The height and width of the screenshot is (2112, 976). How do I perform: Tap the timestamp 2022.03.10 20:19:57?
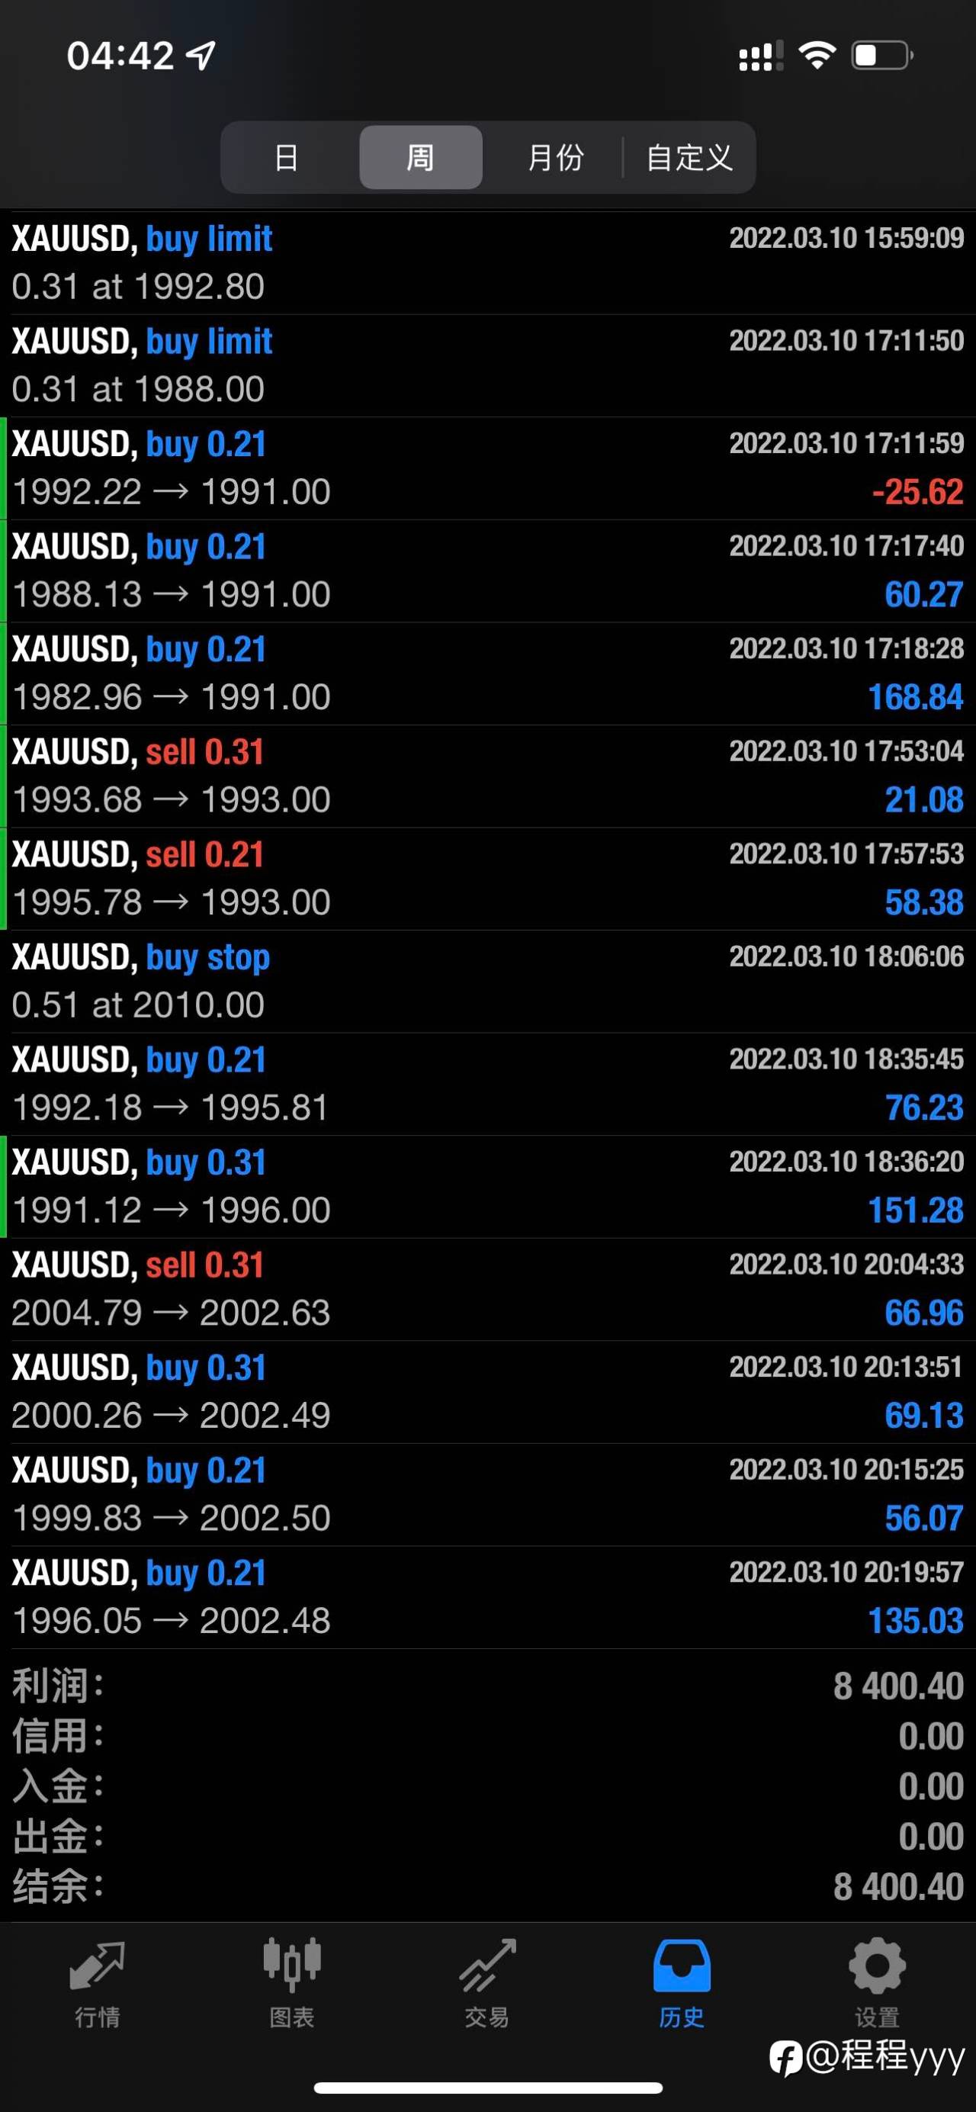846,1572
